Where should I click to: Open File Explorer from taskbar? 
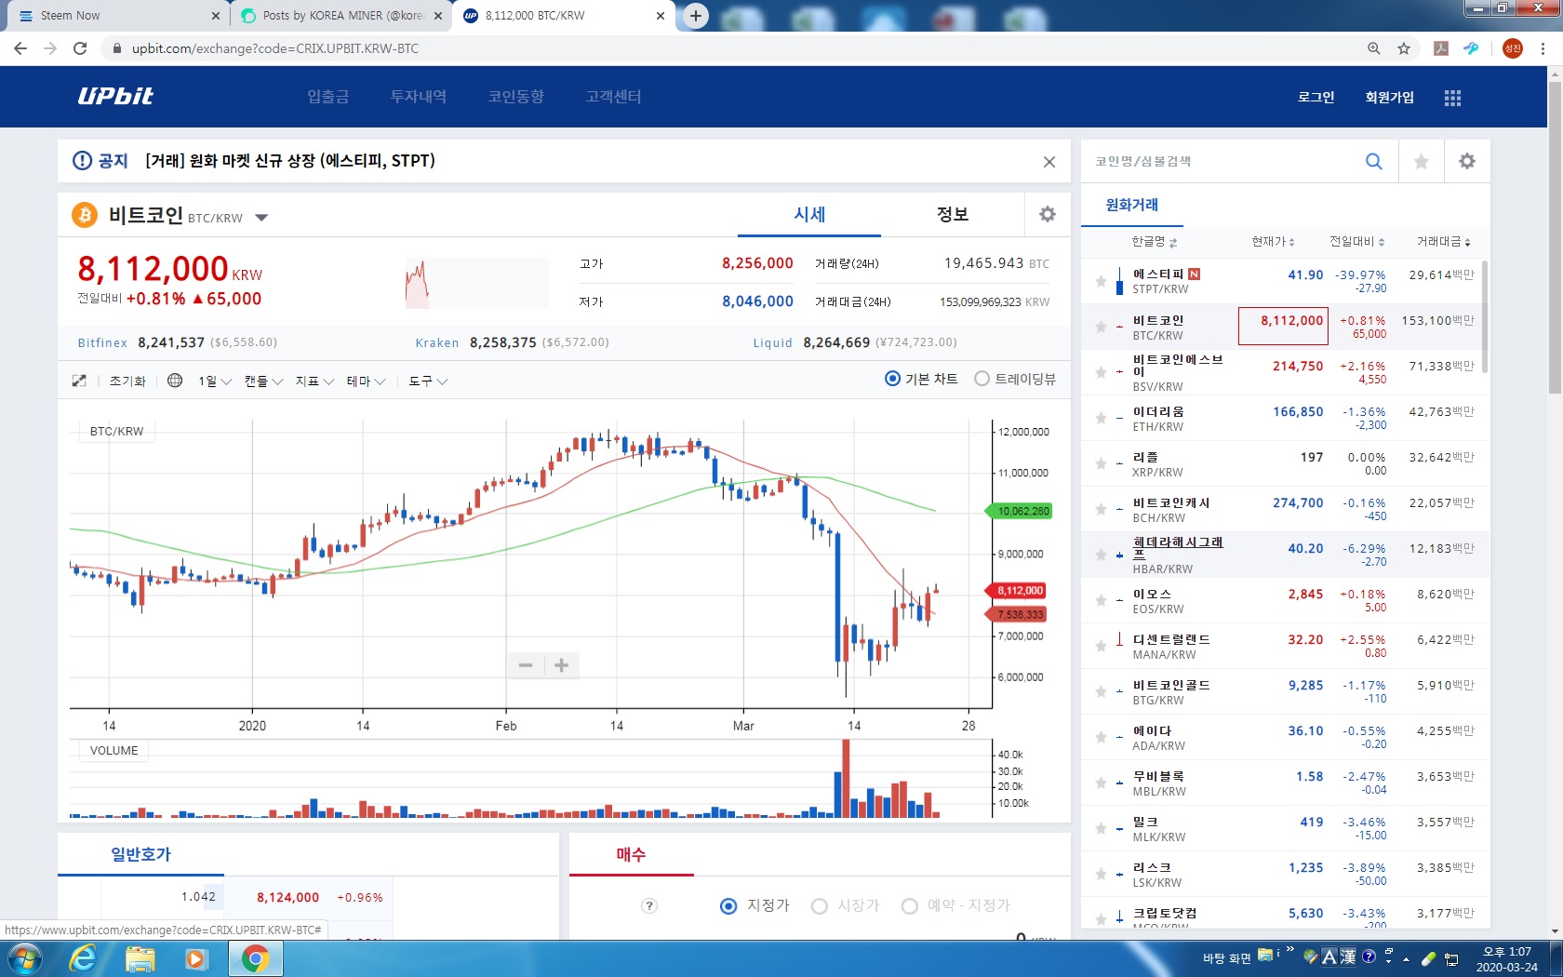(140, 958)
